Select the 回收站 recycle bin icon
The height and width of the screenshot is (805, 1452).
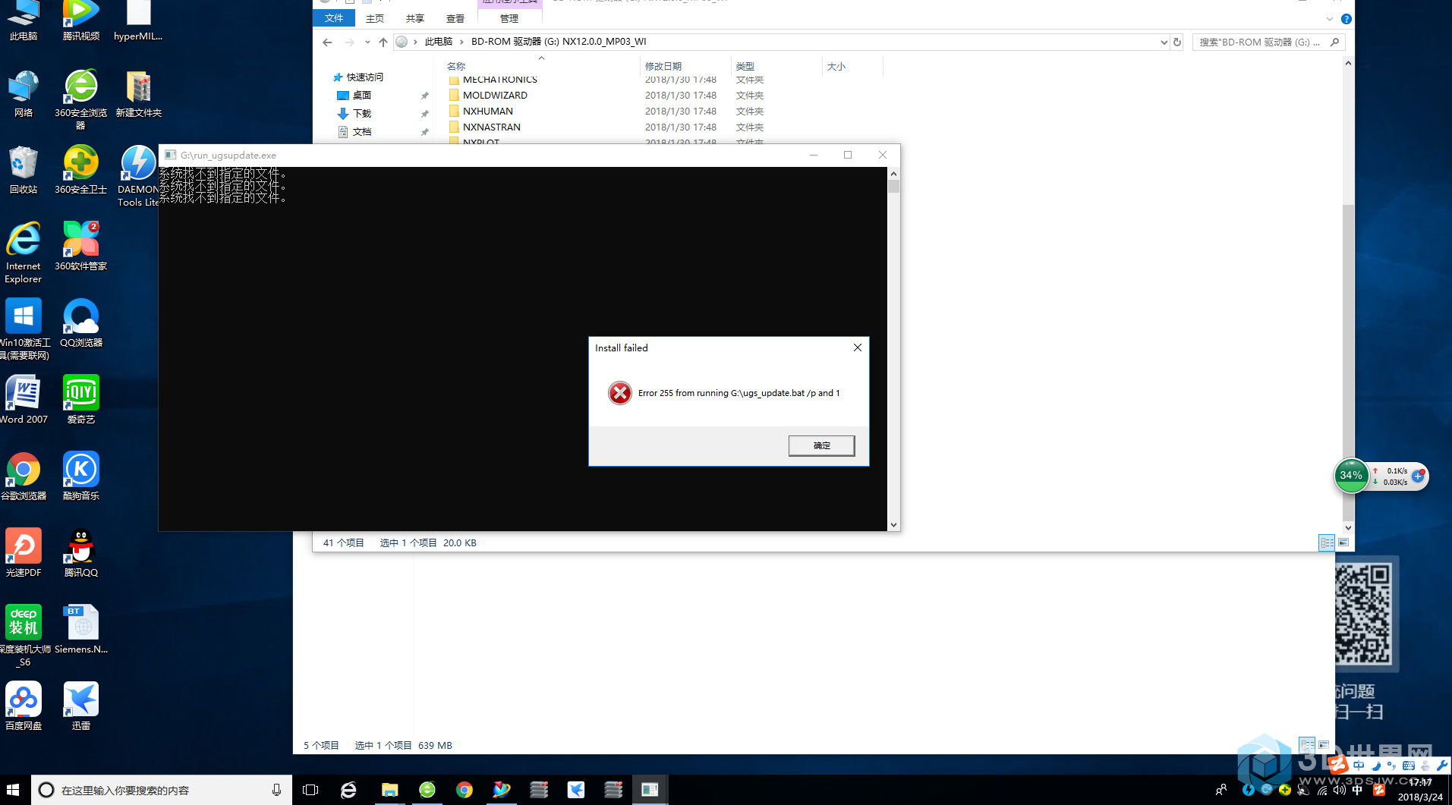(24, 170)
